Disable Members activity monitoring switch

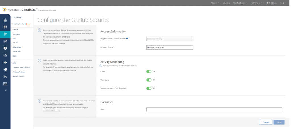click(x=149, y=80)
